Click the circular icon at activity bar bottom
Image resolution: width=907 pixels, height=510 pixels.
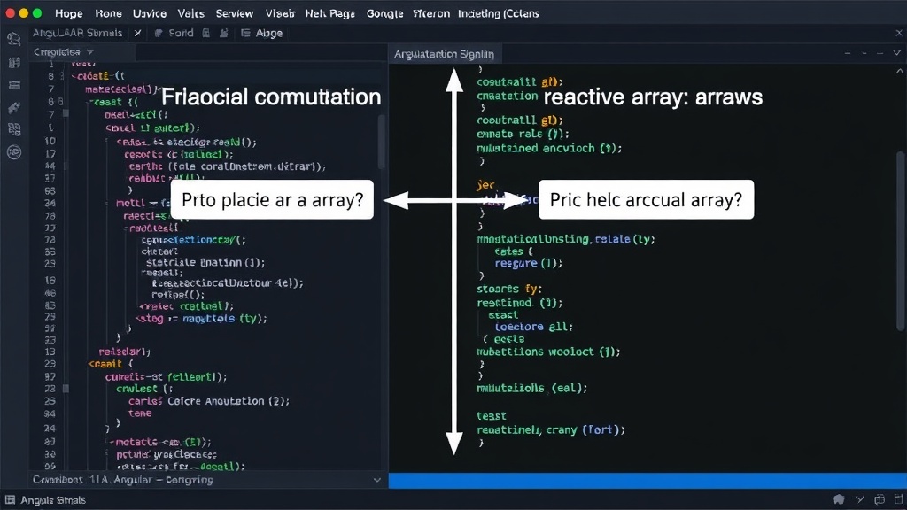pyautogui.click(x=14, y=152)
